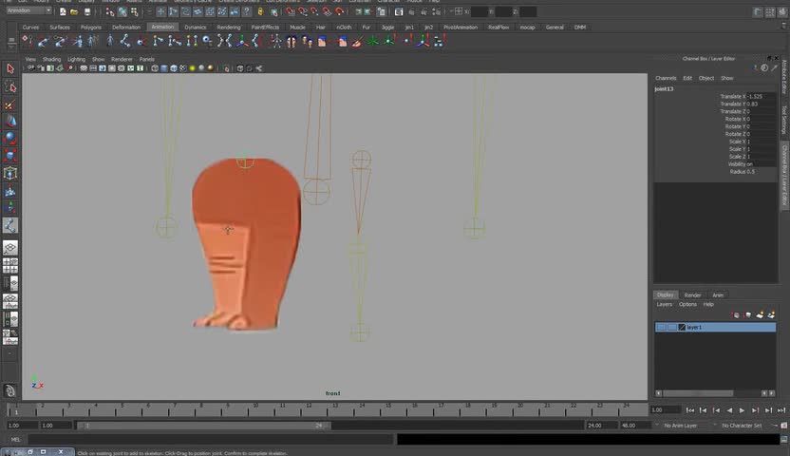Click layer1 color swatch
This screenshot has height=456, width=790.
pos(682,327)
